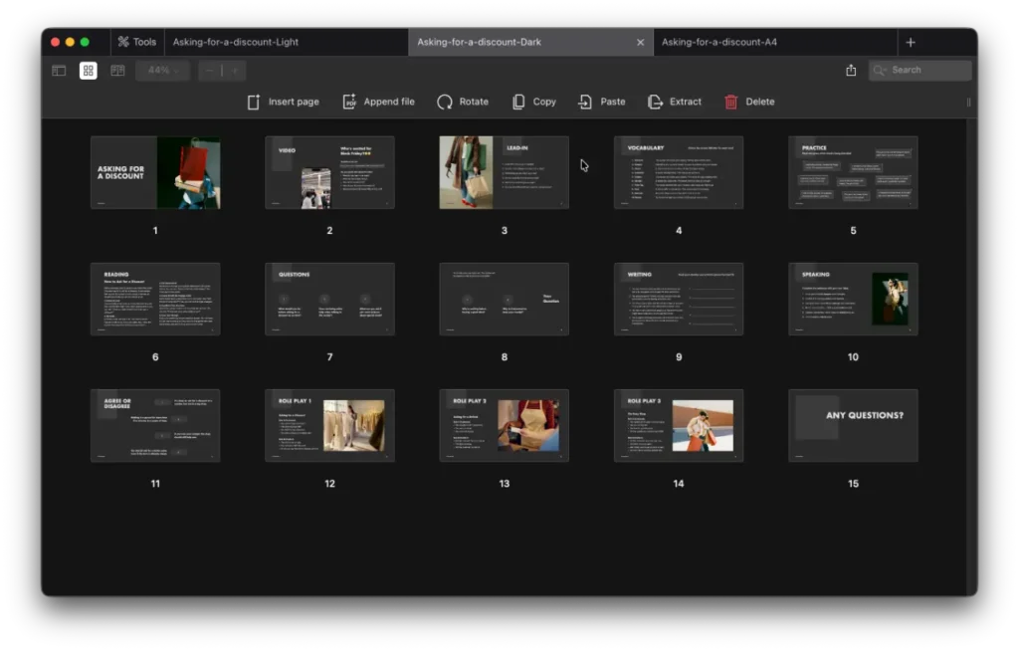Toggle the two-page spread view button
Image resolution: width=1019 pixels, height=651 pixels.
[117, 71]
